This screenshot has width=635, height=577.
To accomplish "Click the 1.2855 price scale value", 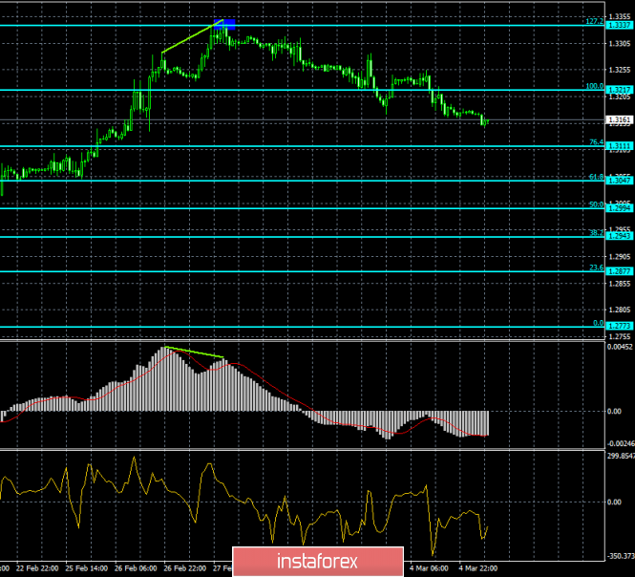I will [620, 283].
